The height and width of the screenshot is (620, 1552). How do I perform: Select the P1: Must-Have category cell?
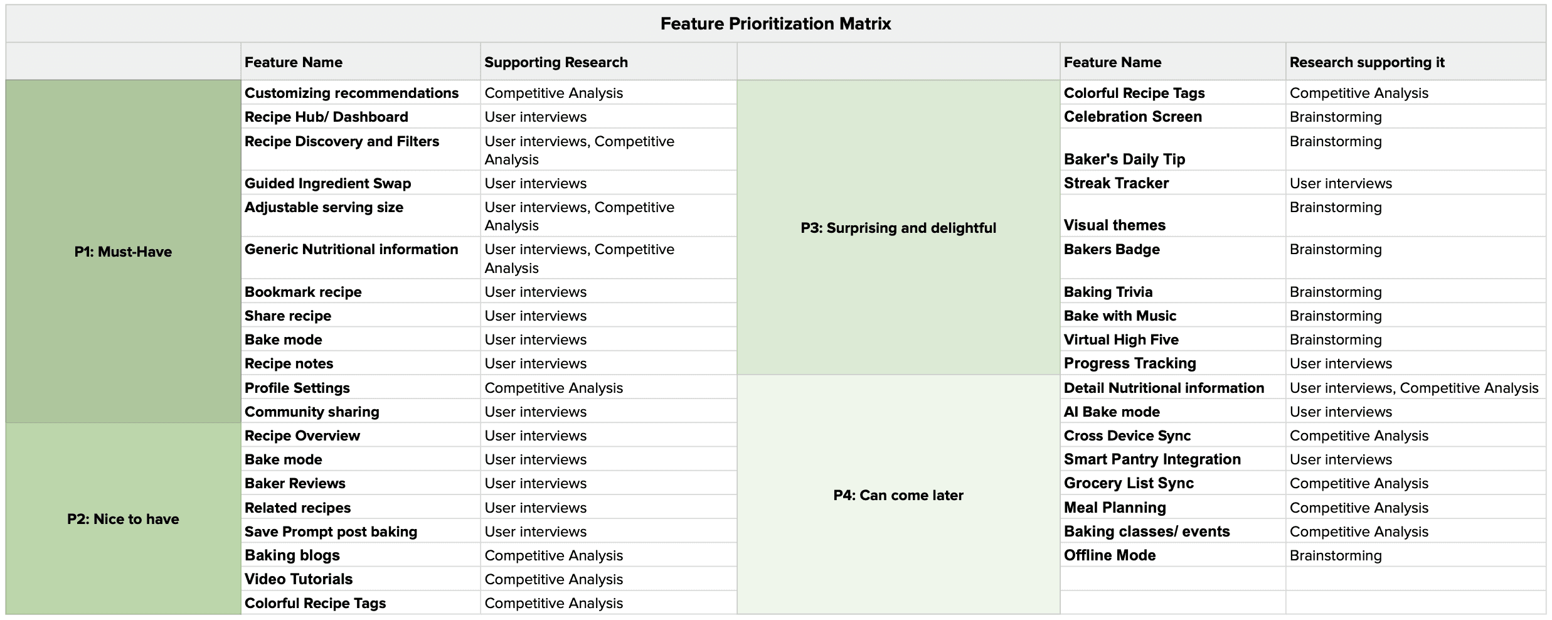click(123, 252)
